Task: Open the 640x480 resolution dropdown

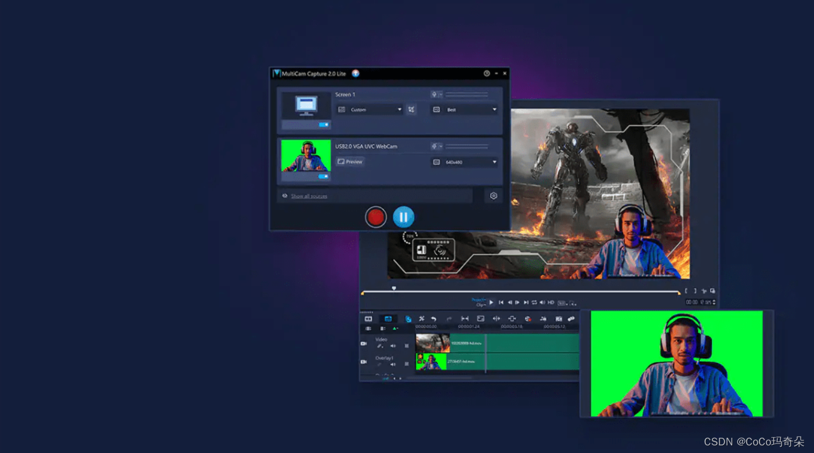Action: [x=464, y=162]
